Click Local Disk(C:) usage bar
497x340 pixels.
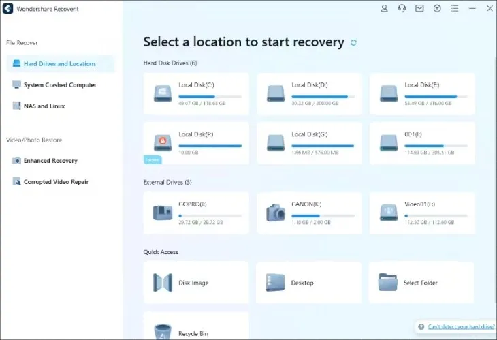click(x=210, y=97)
